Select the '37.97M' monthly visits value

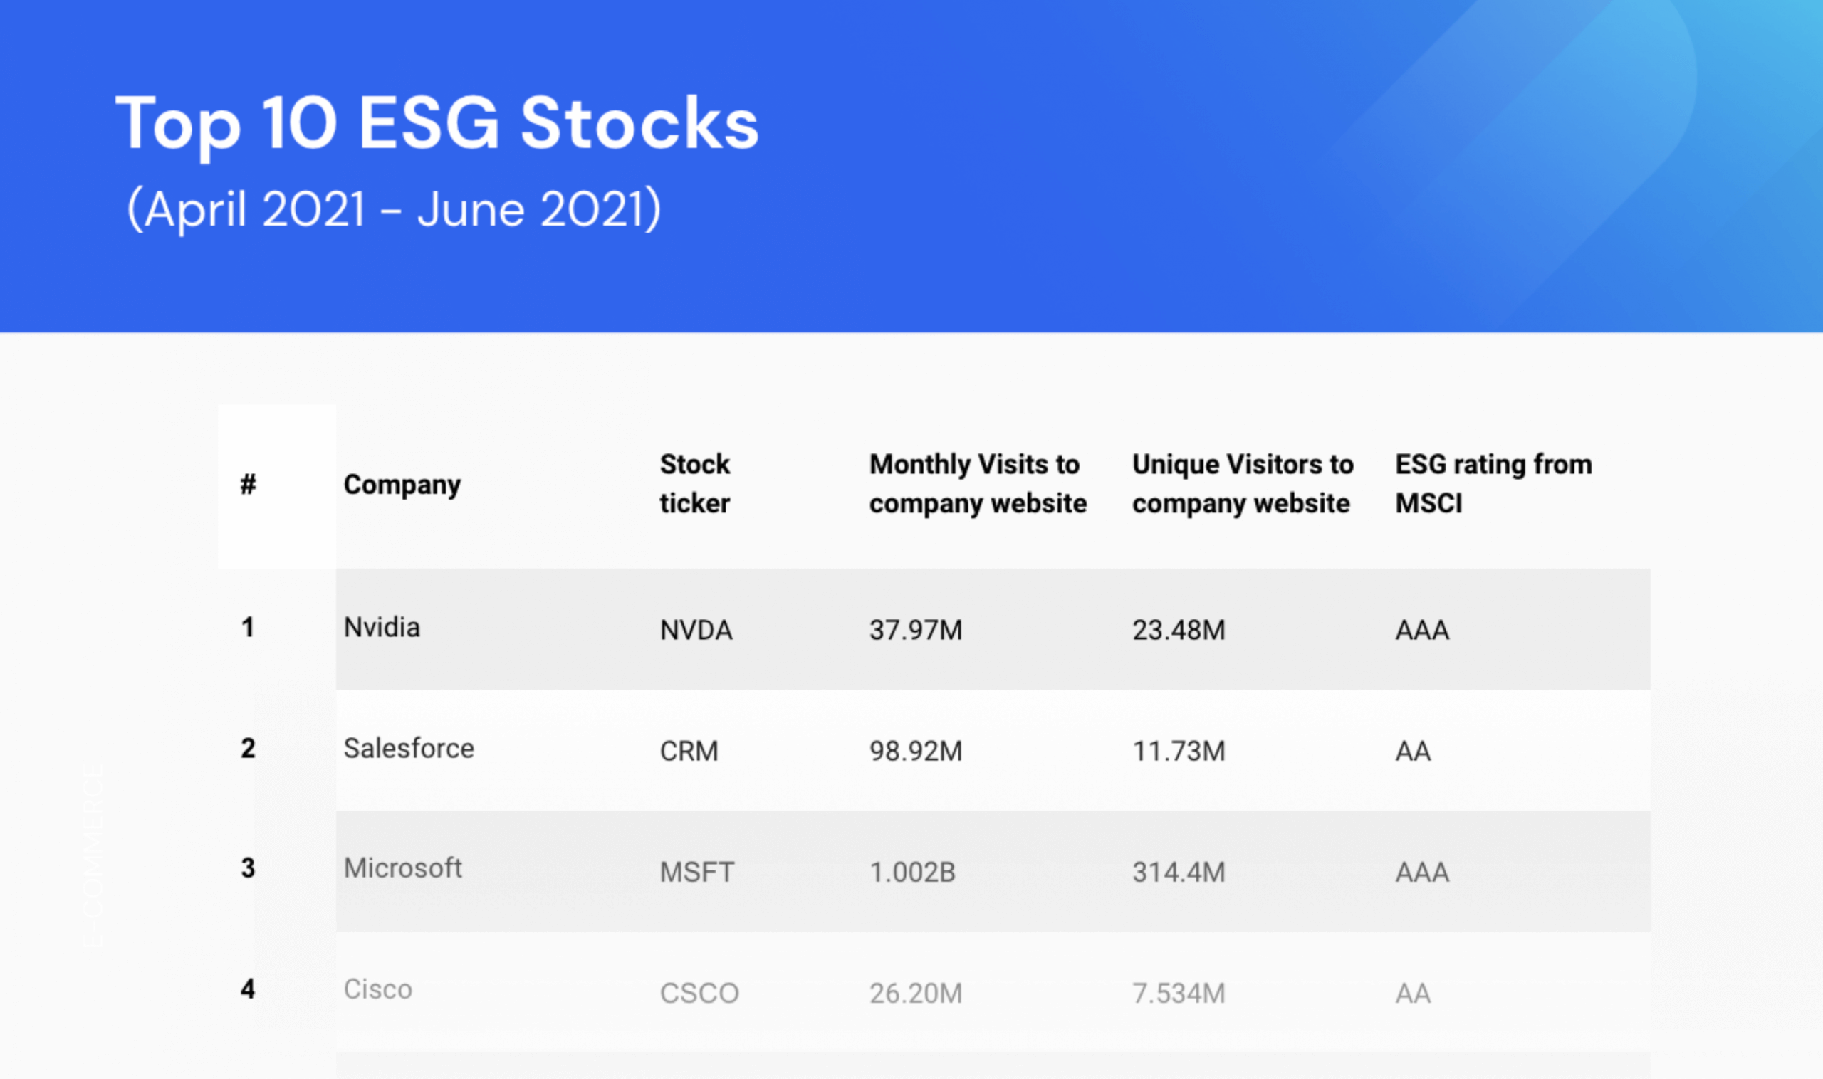(x=916, y=630)
